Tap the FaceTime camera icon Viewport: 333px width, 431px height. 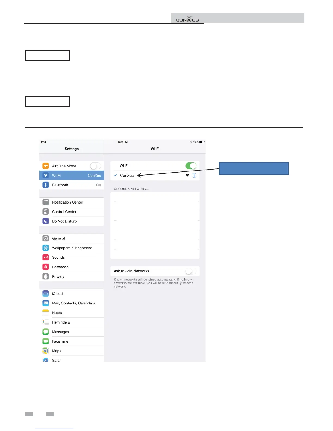(x=46, y=341)
